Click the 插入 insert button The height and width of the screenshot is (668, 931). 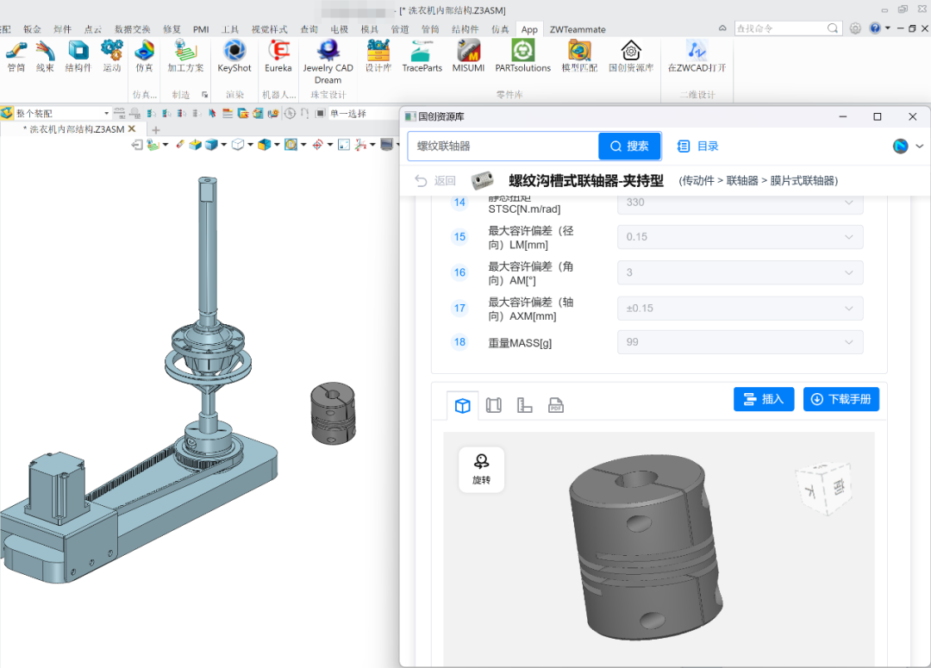(x=764, y=399)
